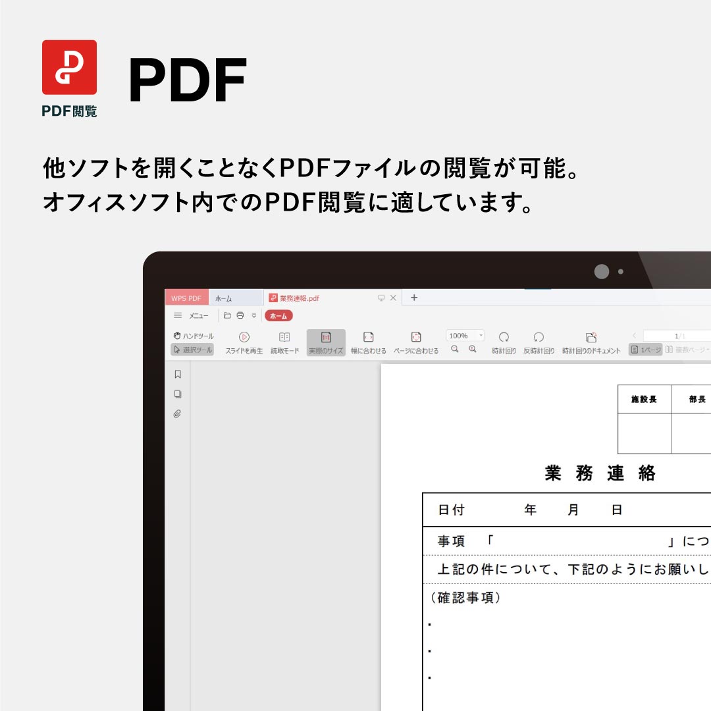Fit page to width (幅に合わせる)

[x=368, y=342]
